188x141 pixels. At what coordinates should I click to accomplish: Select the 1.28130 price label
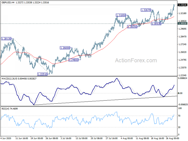(x=6, y=39)
